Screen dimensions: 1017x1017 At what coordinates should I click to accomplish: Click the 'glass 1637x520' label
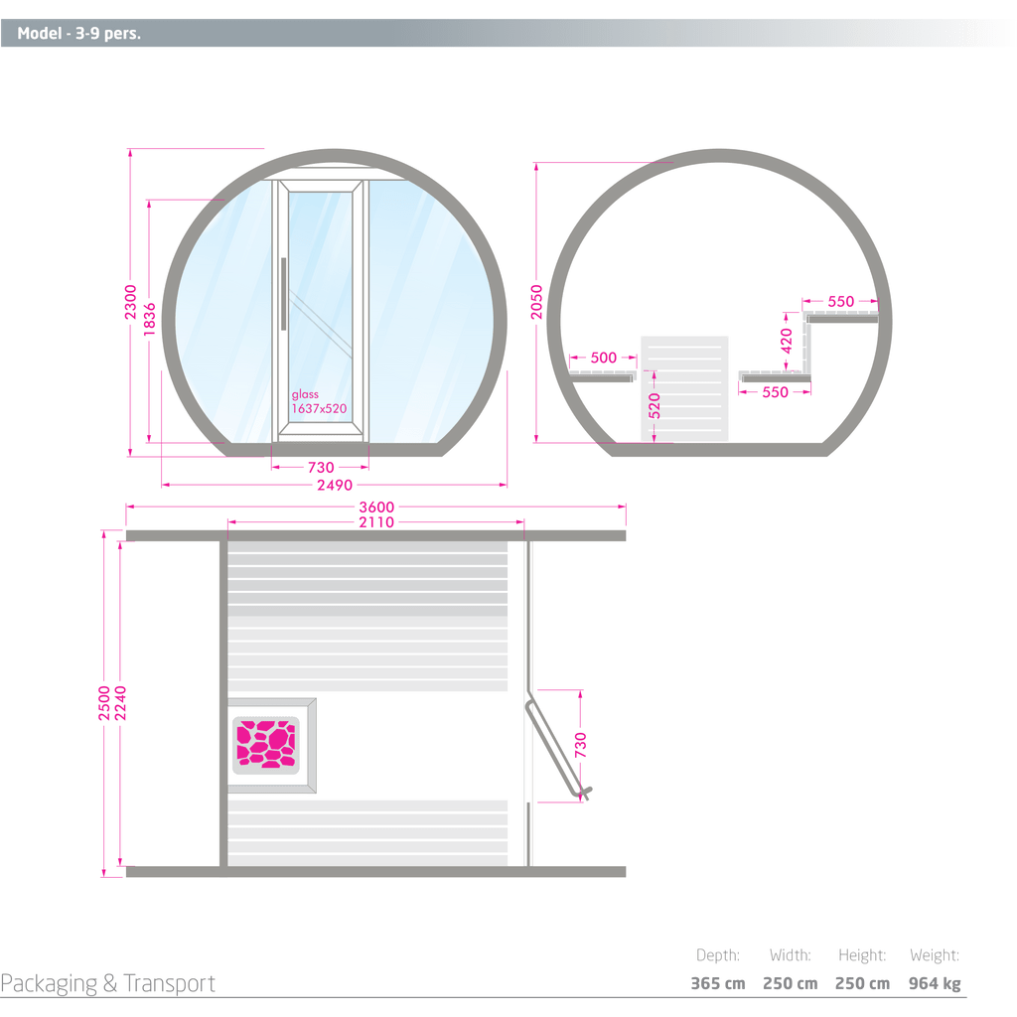(318, 401)
